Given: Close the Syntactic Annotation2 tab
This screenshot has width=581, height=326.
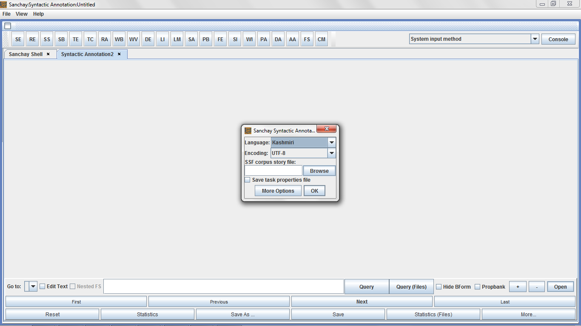Looking at the screenshot, I should [119, 54].
